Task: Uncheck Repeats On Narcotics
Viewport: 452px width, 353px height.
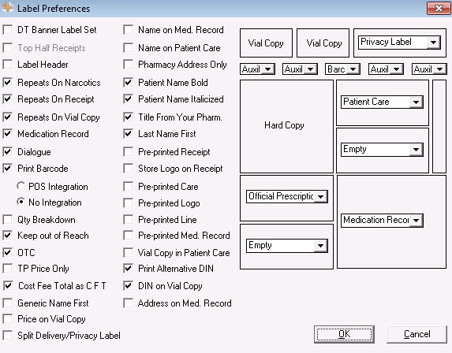Action: click(x=8, y=83)
